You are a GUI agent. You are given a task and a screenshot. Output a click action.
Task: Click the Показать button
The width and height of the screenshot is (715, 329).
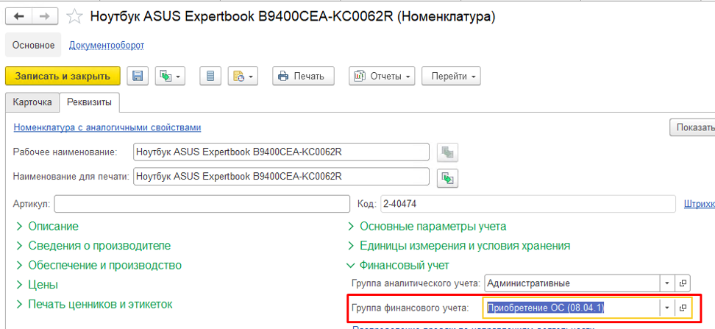pyautogui.click(x=692, y=127)
